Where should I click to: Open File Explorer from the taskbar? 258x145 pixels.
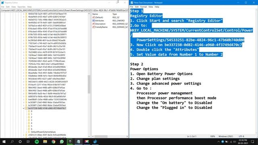45,141
